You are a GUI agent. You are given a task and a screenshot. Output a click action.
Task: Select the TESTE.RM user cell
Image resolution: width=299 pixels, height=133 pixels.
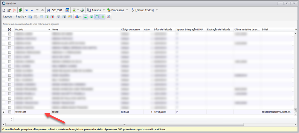33,112
